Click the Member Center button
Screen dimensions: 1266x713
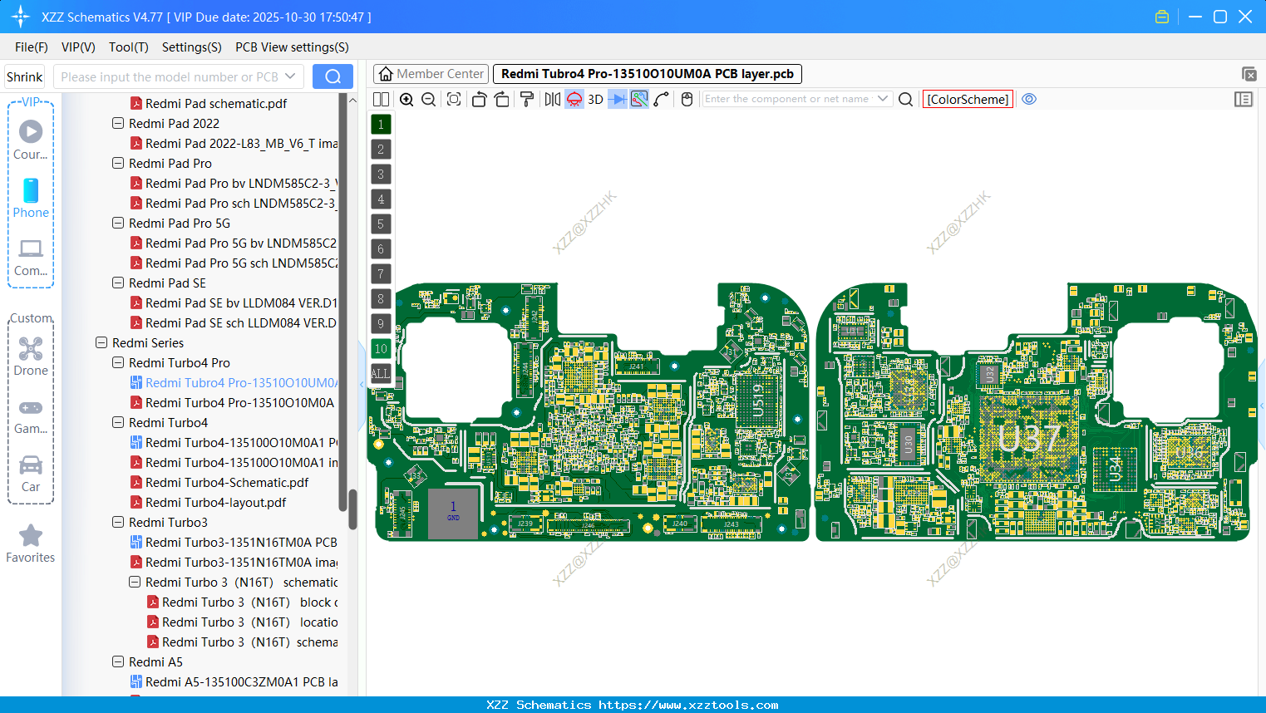coord(431,73)
